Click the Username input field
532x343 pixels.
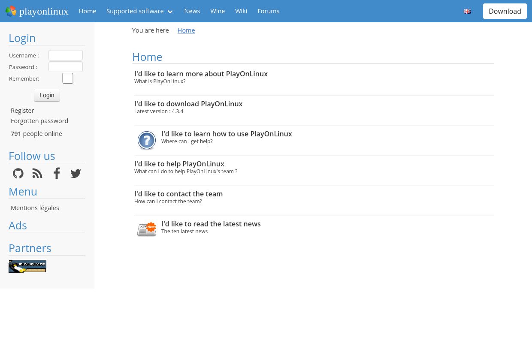(65, 55)
